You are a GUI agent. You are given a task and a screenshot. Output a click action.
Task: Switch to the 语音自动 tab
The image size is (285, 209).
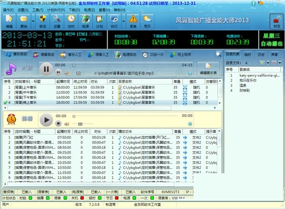44,54
